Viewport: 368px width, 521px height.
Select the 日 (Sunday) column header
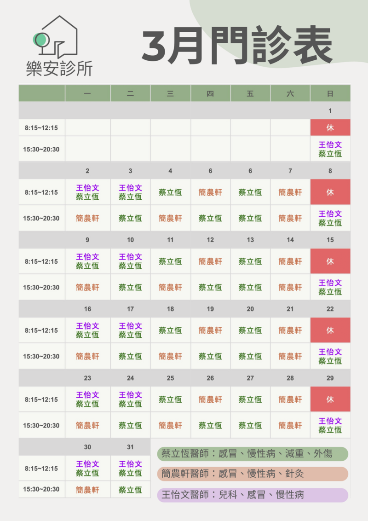330,93
